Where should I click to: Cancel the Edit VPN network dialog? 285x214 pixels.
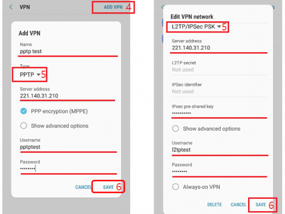(239, 204)
